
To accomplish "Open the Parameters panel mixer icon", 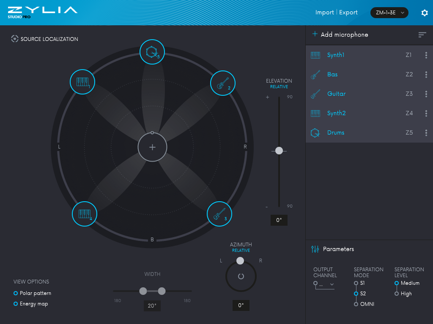I will 315,249.
